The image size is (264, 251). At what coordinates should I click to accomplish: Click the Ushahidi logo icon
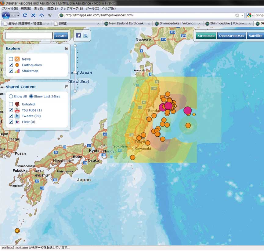coord(17,104)
